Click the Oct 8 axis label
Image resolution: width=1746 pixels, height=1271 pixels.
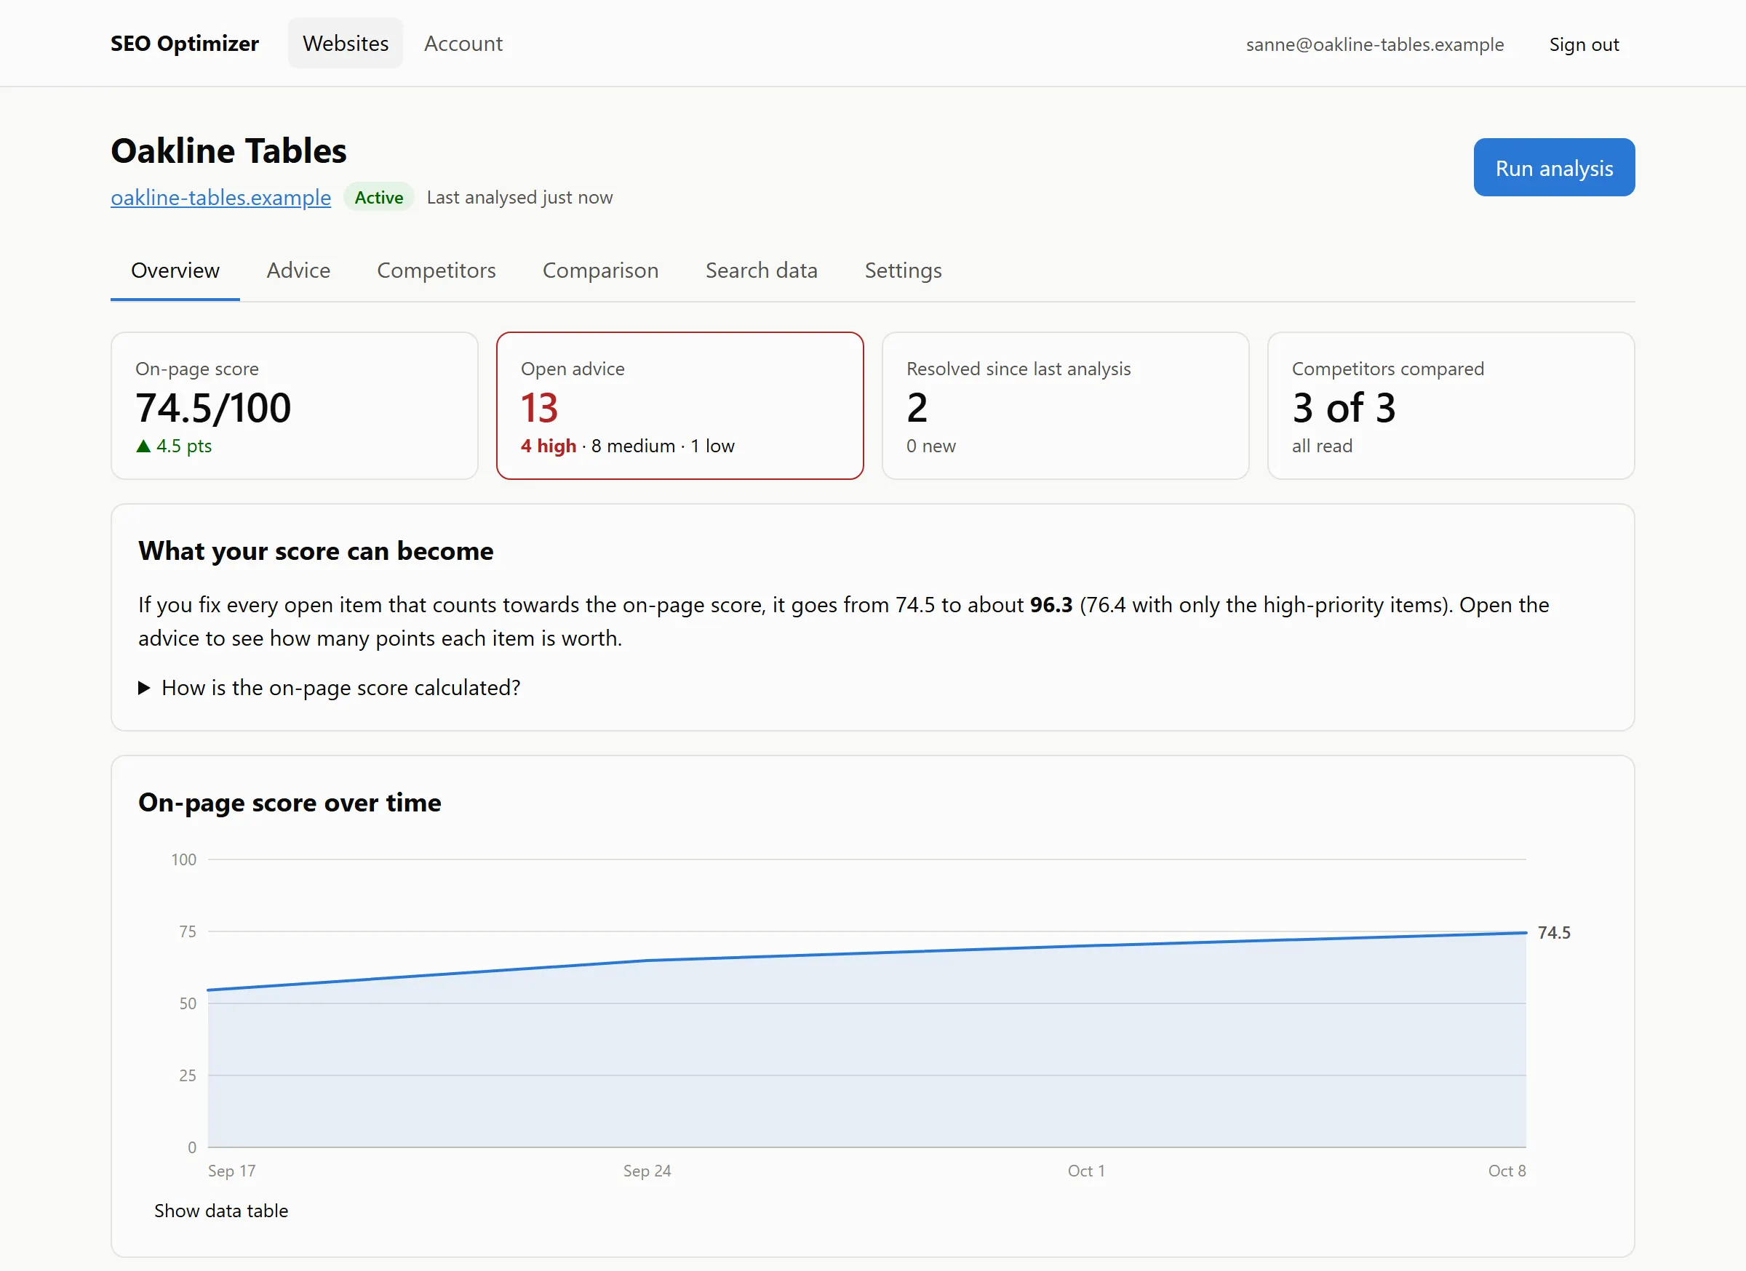pos(1507,1171)
